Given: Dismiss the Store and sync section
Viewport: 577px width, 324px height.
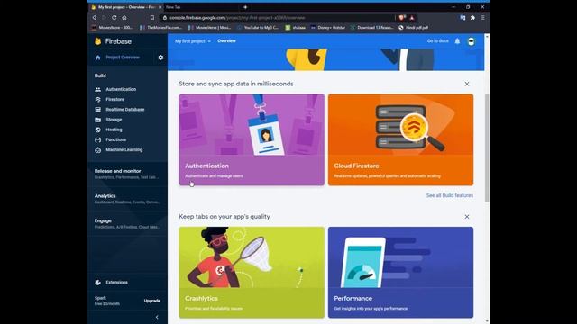Looking at the screenshot, I should [x=467, y=84].
